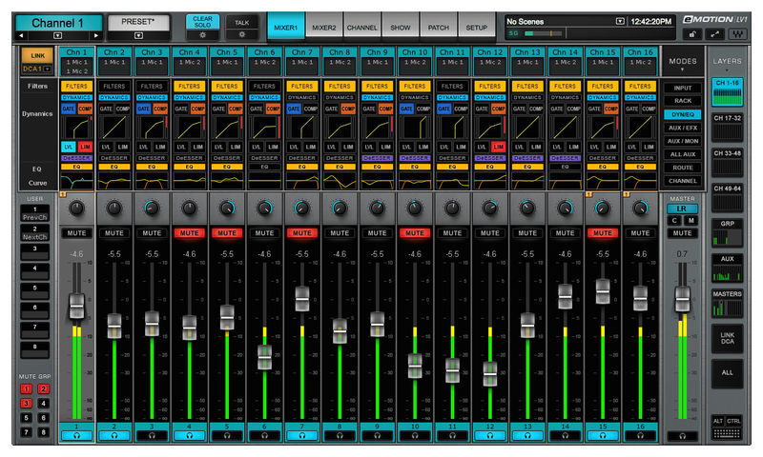
Task: Open the SETUP tab
Action: point(476,28)
